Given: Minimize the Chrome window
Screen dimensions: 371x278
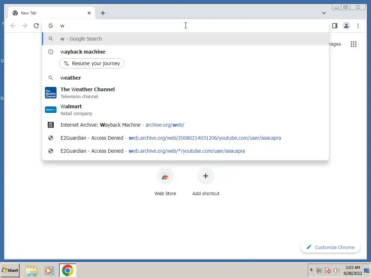Looking at the screenshot, I should click(x=337, y=7).
